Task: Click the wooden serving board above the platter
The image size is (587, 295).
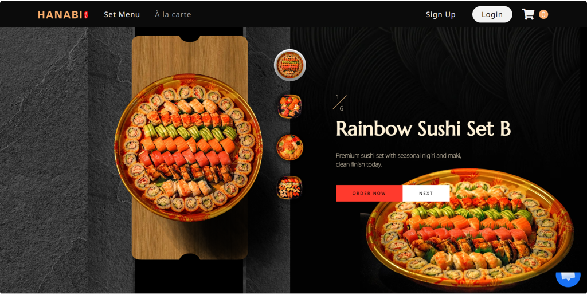Action: [x=190, y=56]
